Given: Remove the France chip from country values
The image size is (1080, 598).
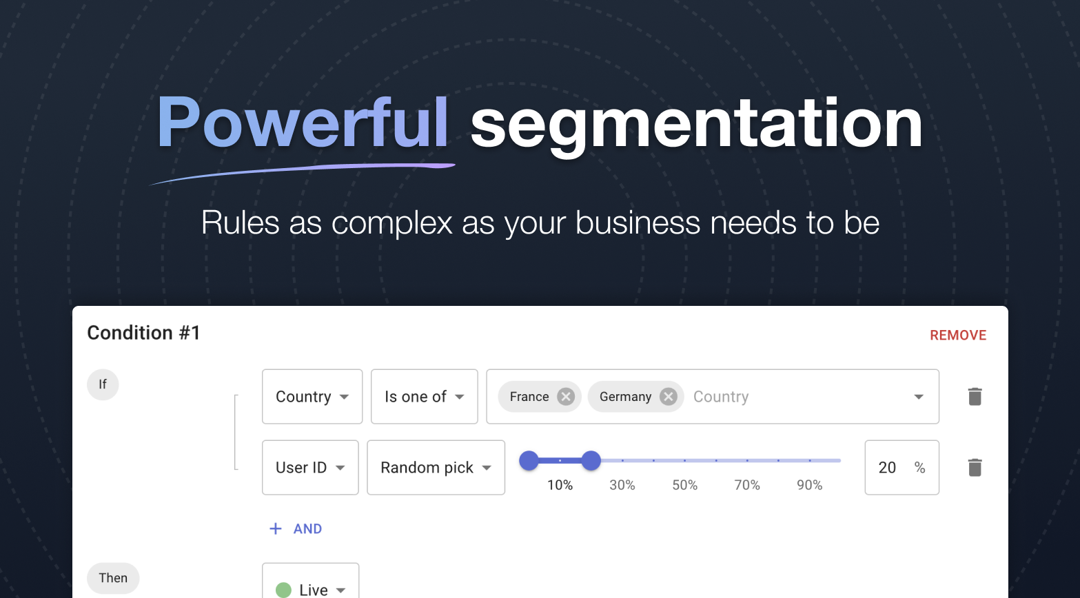Looking at the screenshot, I should tap(565, 396).
